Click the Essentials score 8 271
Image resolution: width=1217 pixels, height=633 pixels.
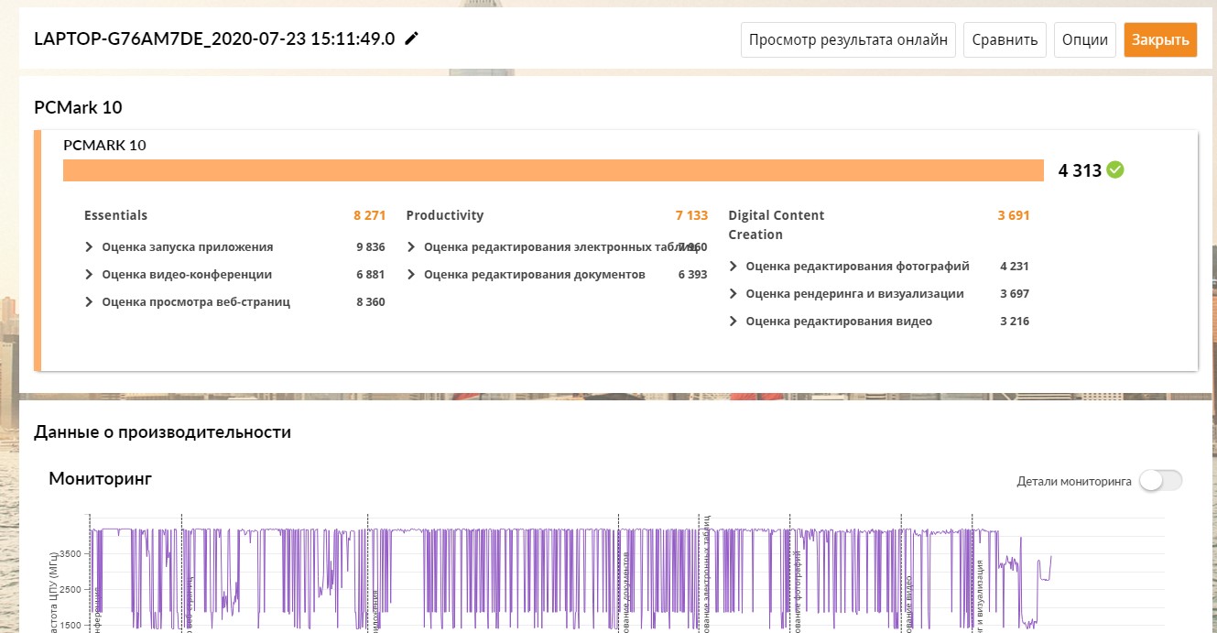click(369, 216)
